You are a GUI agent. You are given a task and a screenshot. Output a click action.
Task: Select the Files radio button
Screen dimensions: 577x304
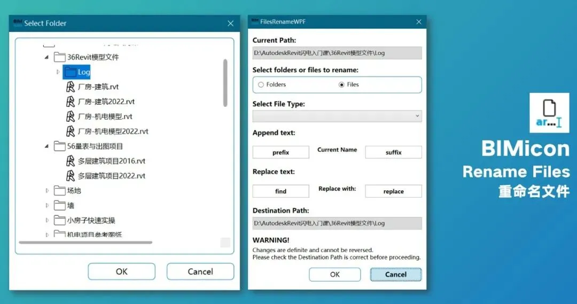click(x=341, y=84)
